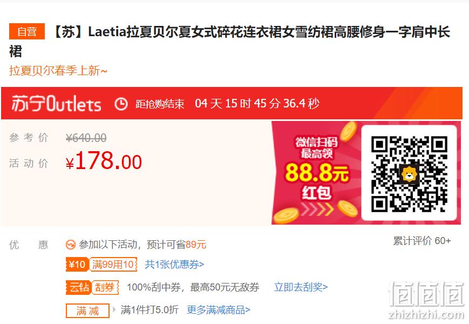Screen dimensions: 469x324
Task: Click the 刮券 scratch coupon tag
Action: tap(105, 287)
